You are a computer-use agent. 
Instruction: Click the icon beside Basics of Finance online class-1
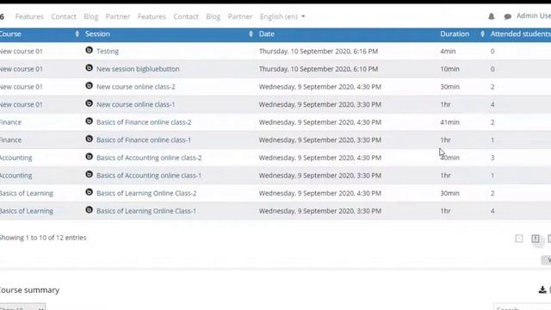(x=90, y=139)
